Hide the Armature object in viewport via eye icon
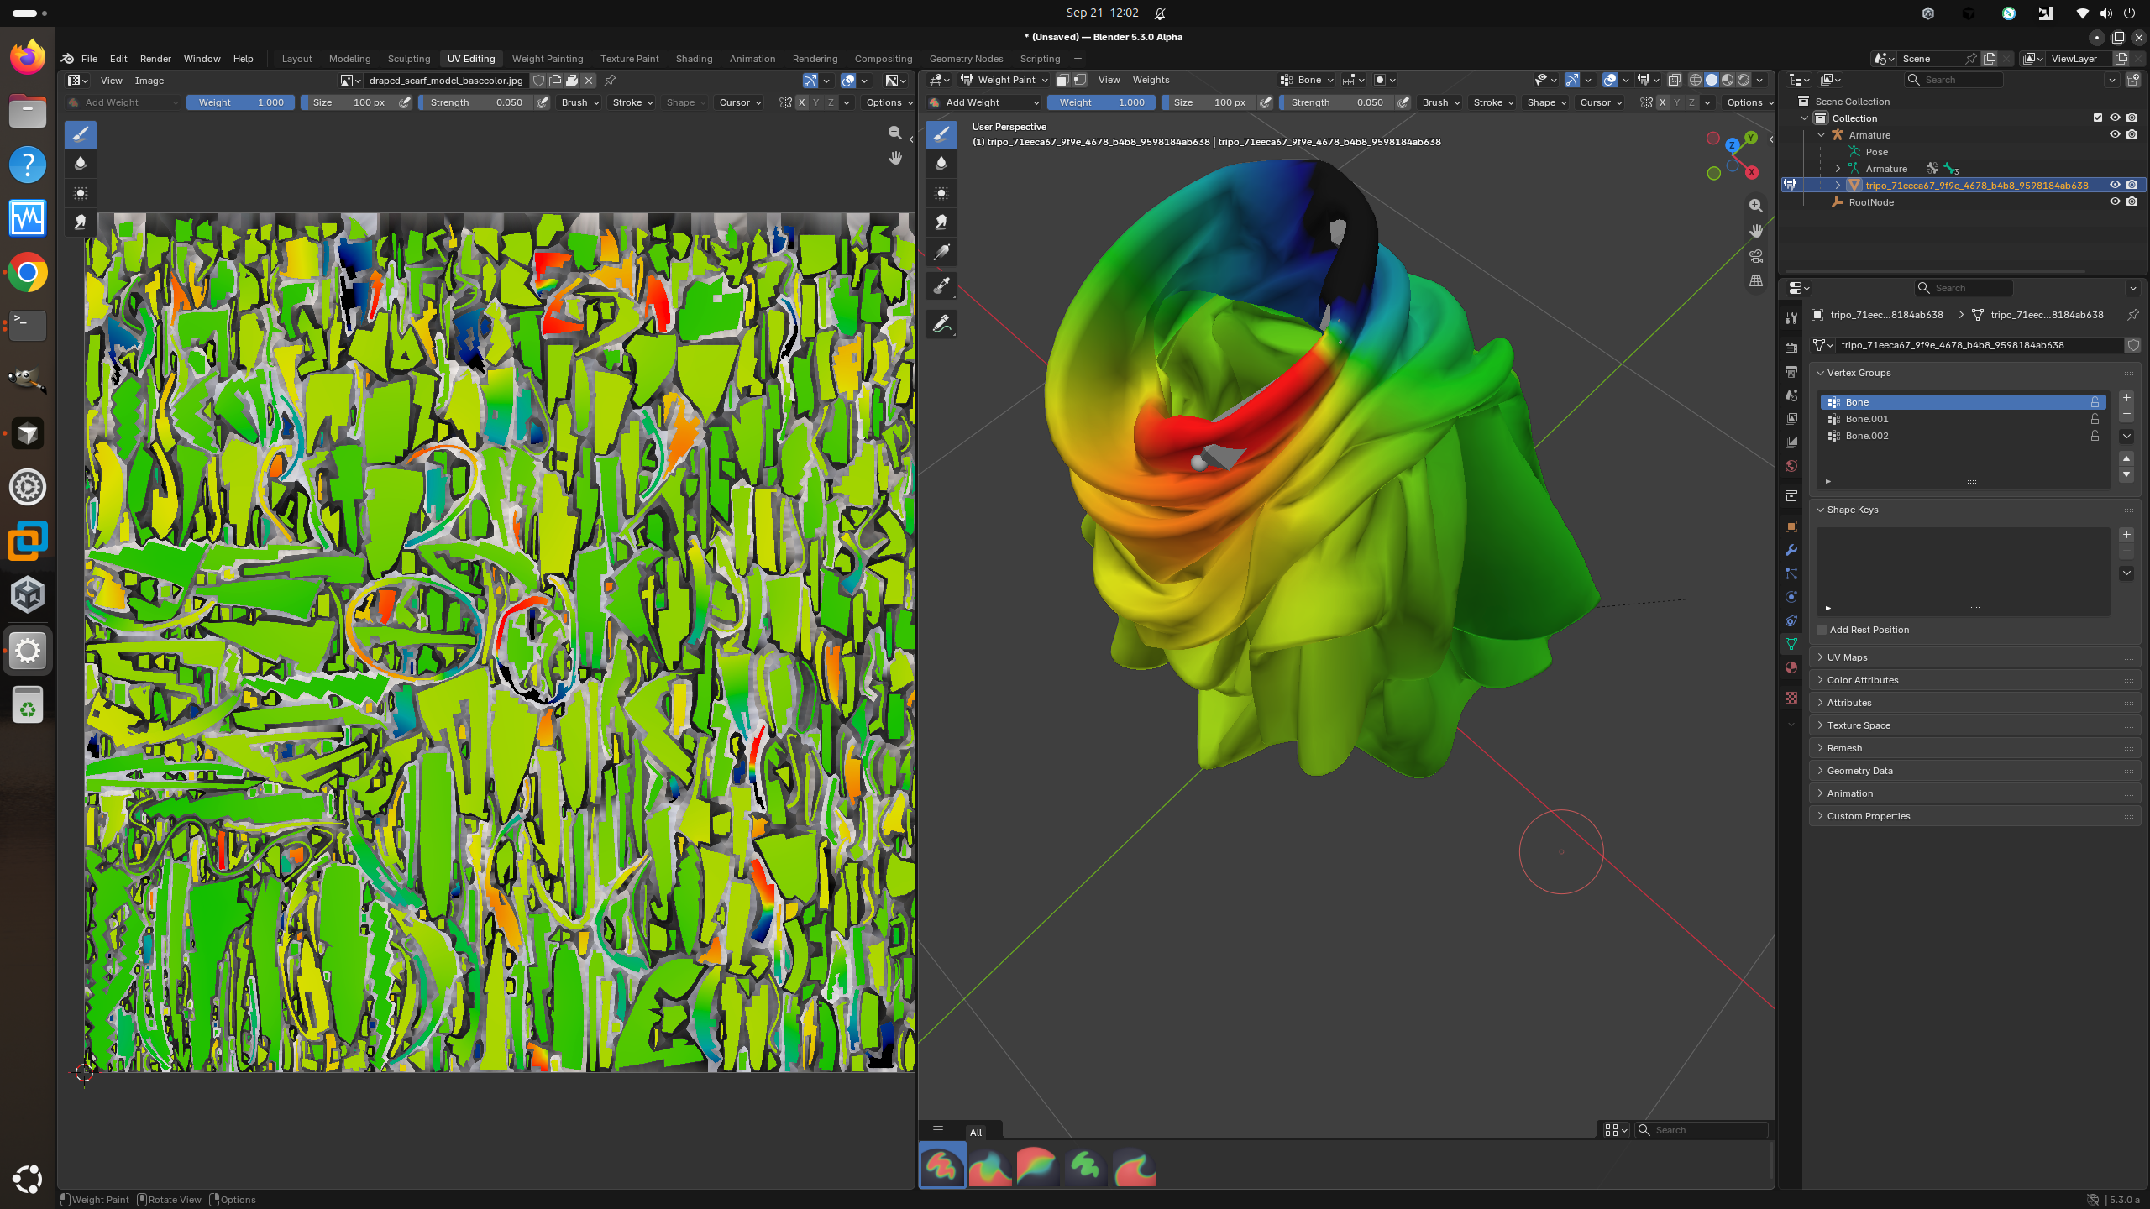Image resolution: width=2150 pixels, height=1209 pixels. pos(2115,134)
